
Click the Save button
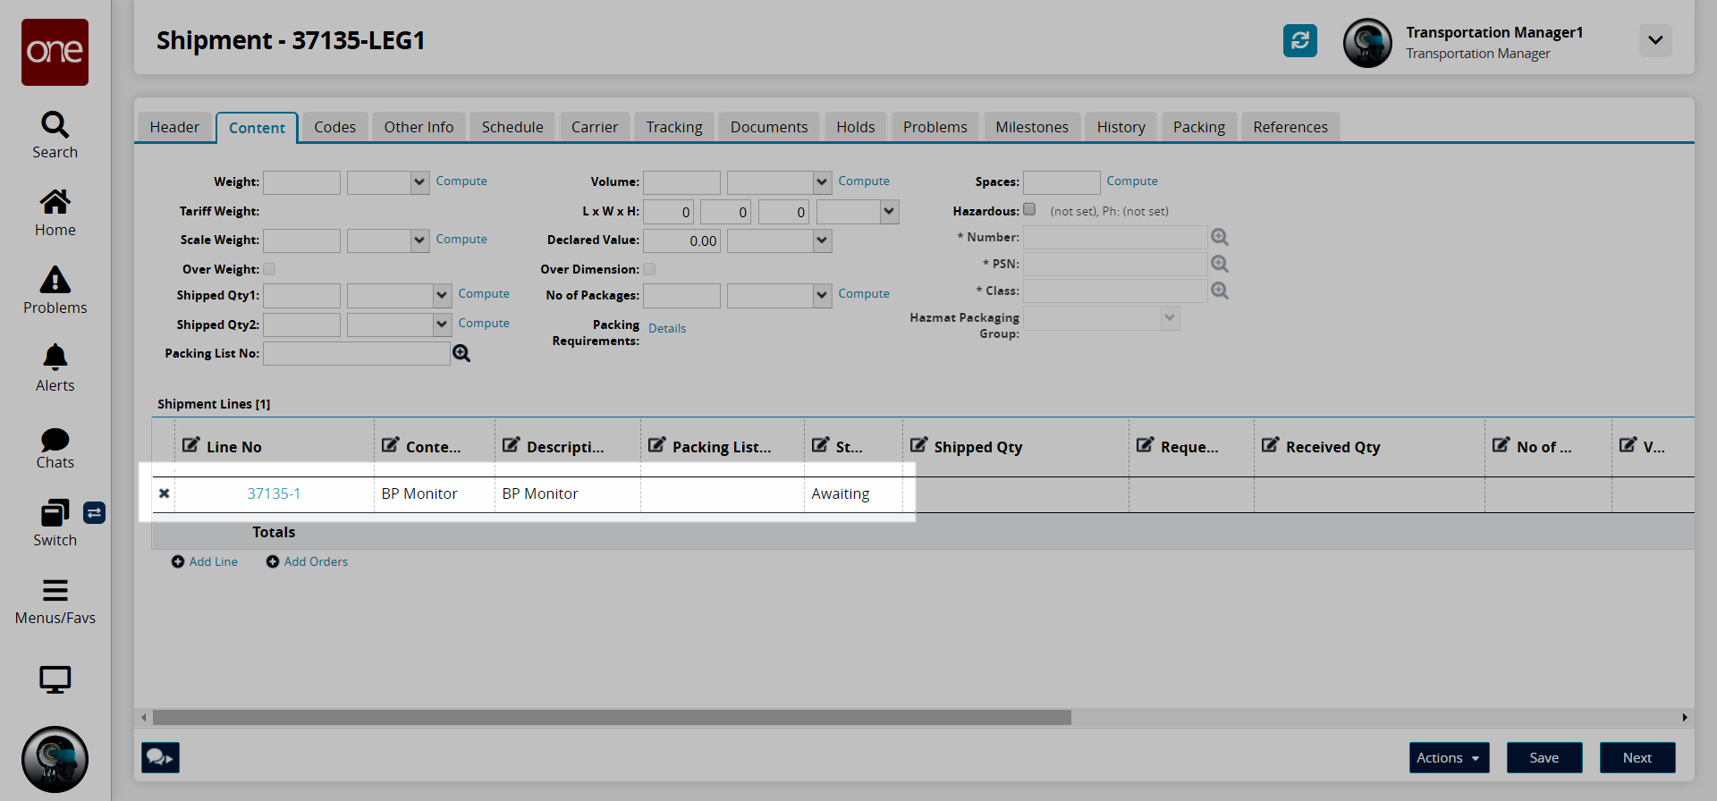pos(1544,757)
